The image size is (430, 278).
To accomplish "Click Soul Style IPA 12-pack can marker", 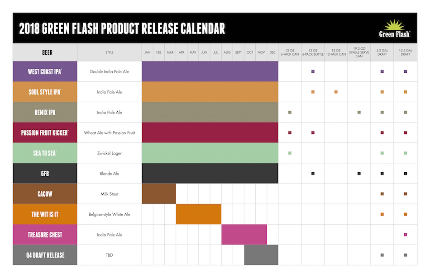I will click(336, 92).
